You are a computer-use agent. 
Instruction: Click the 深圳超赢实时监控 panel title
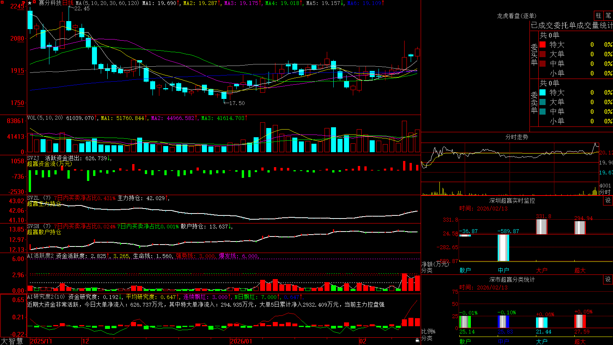[512, 200]
